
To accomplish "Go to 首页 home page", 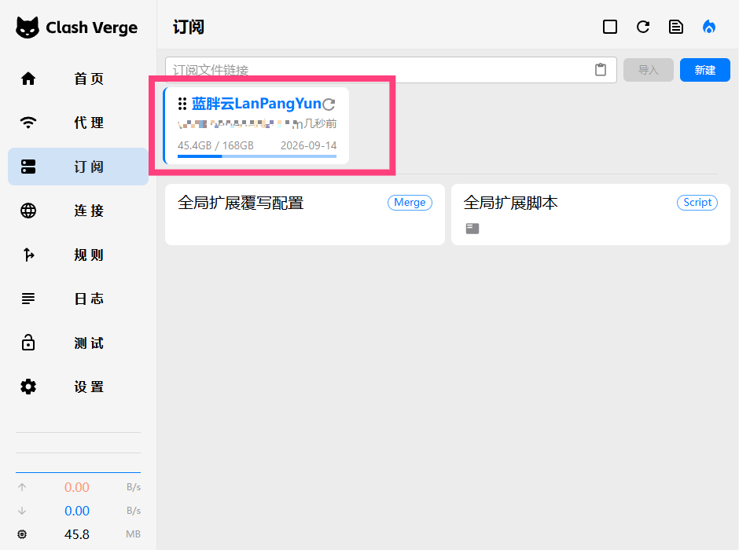I will pyautogui.click(x=78, y=79).
